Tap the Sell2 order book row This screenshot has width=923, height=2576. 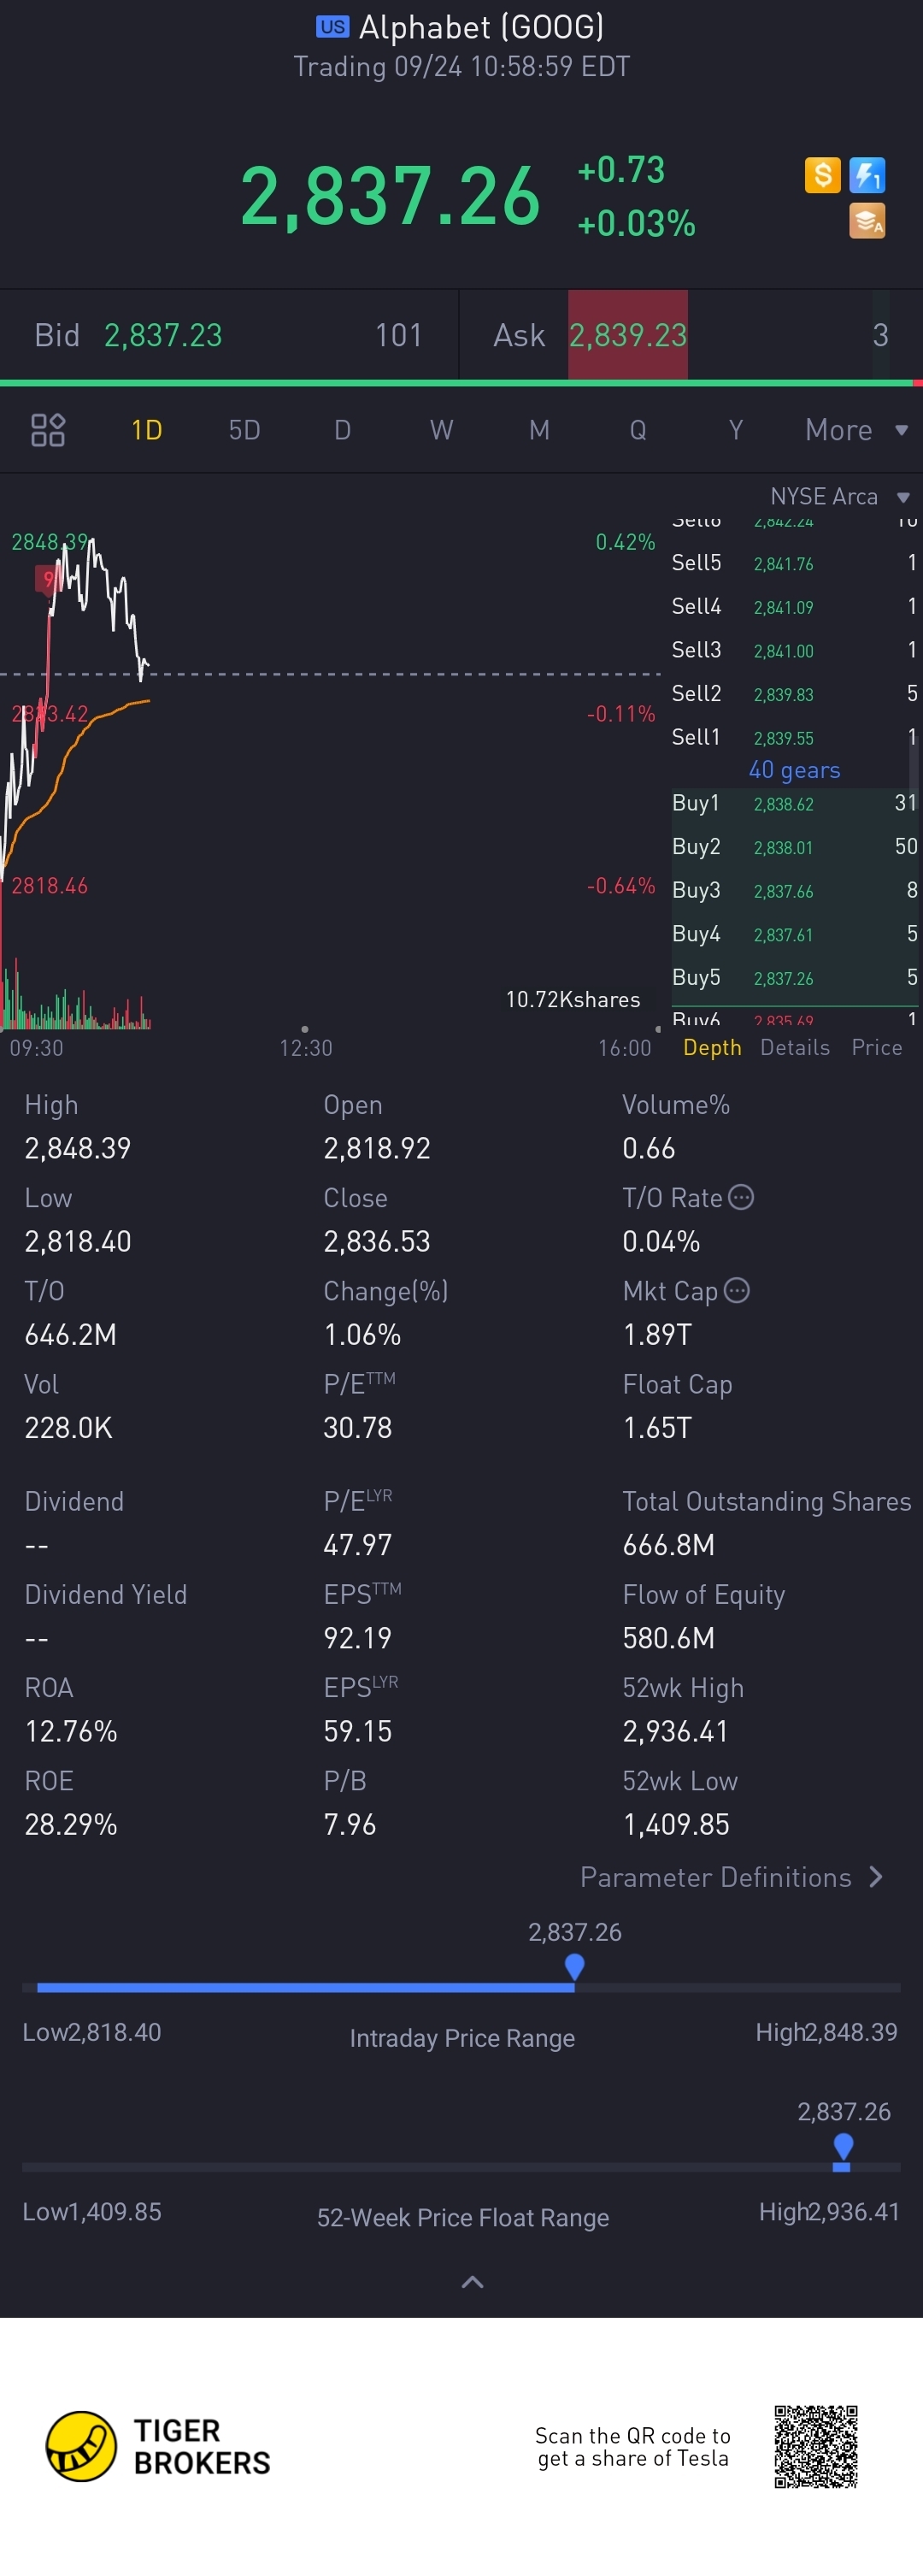(x=795, y=693)
